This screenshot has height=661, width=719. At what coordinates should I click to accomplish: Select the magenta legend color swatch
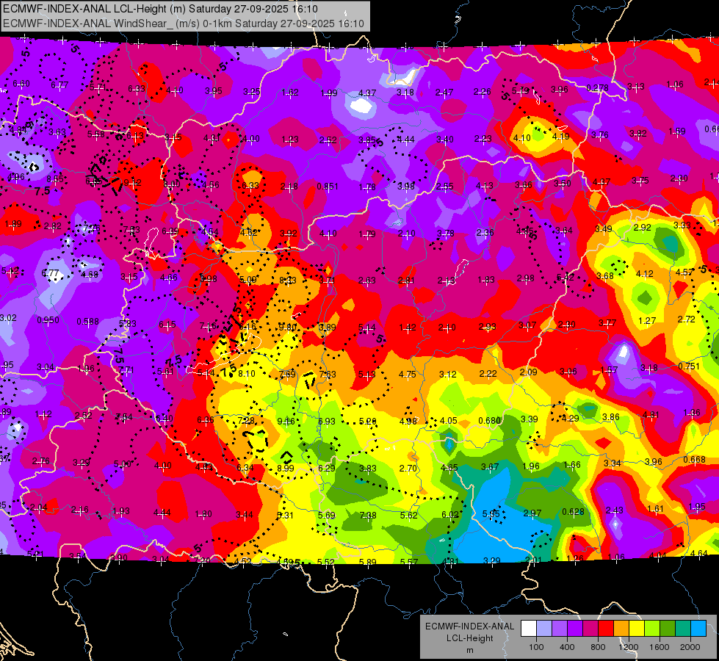pyautogui.click(x=590, y=629)
